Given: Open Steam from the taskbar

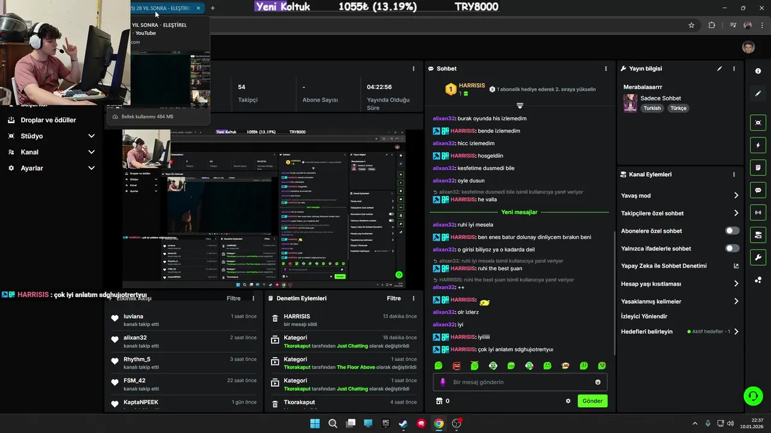Looking at the screenshot, I should click(404, 423).
